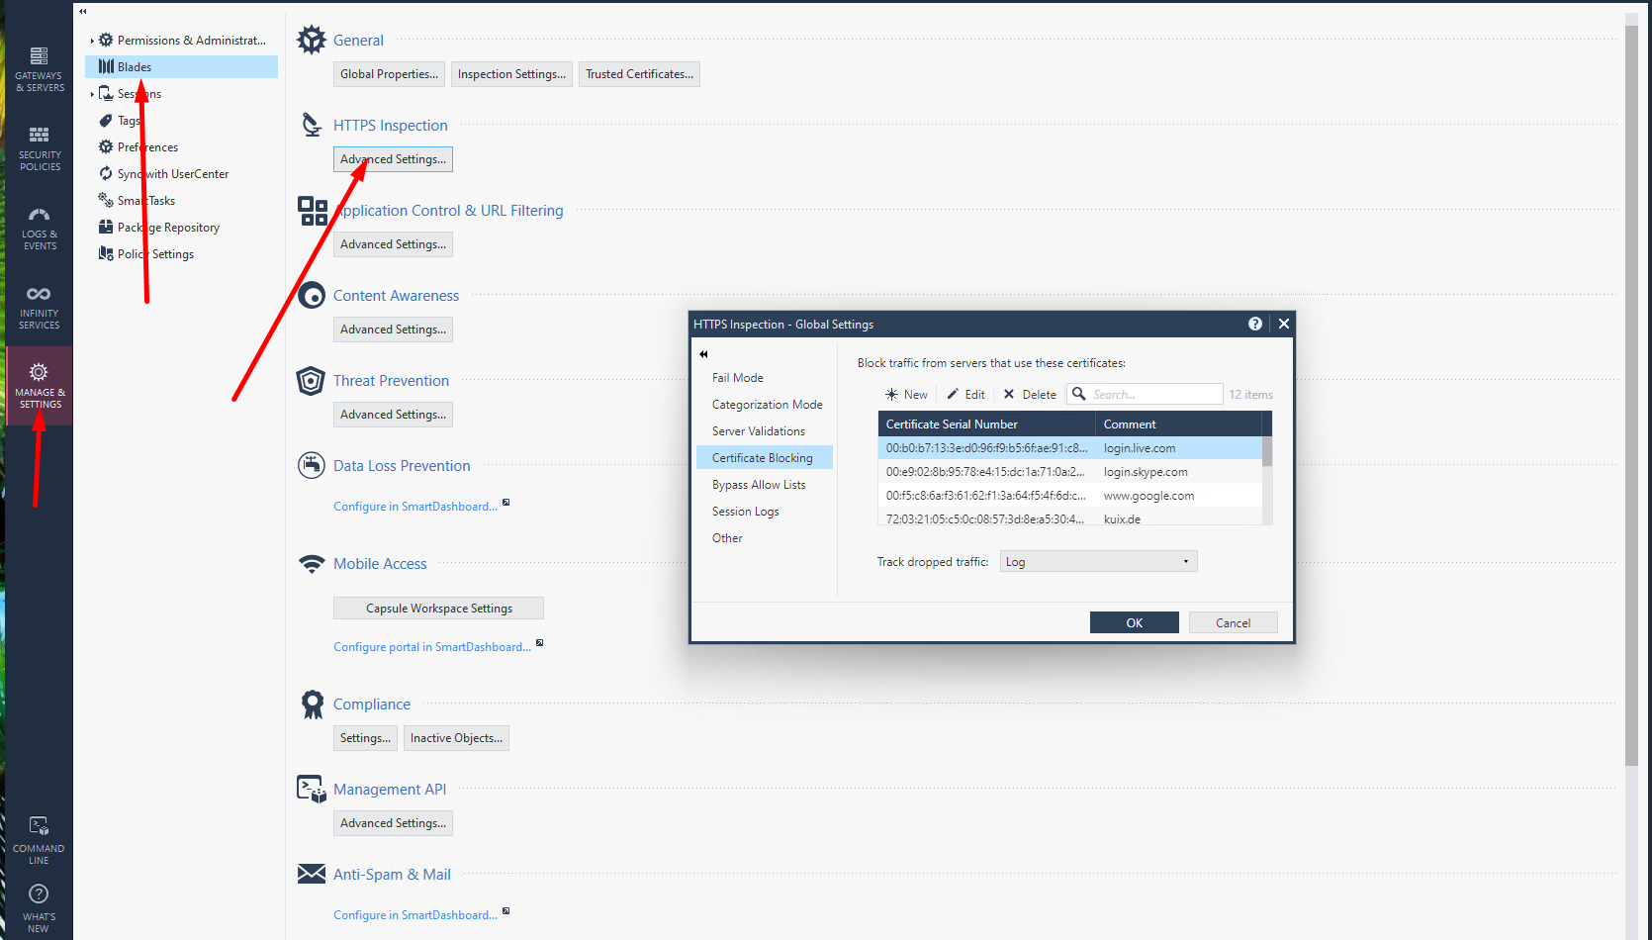Edit the selected certificate entry

[965, 395]
